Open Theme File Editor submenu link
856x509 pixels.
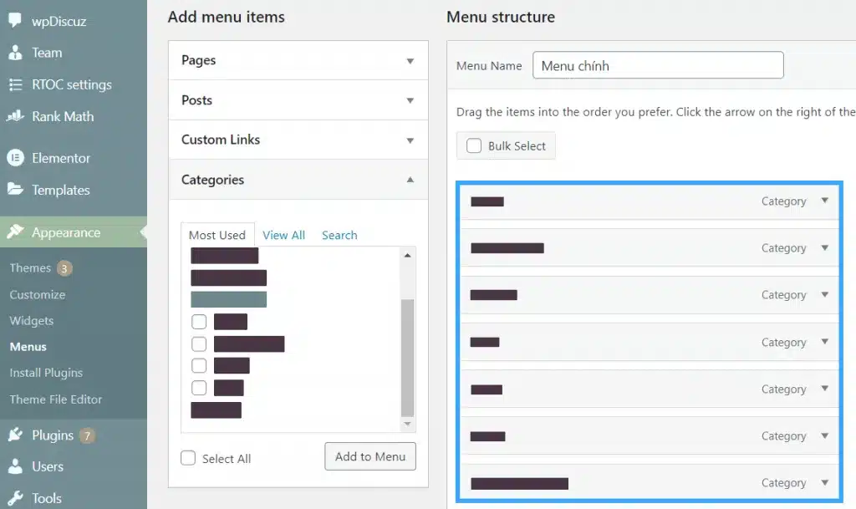[x=56, y=399]
